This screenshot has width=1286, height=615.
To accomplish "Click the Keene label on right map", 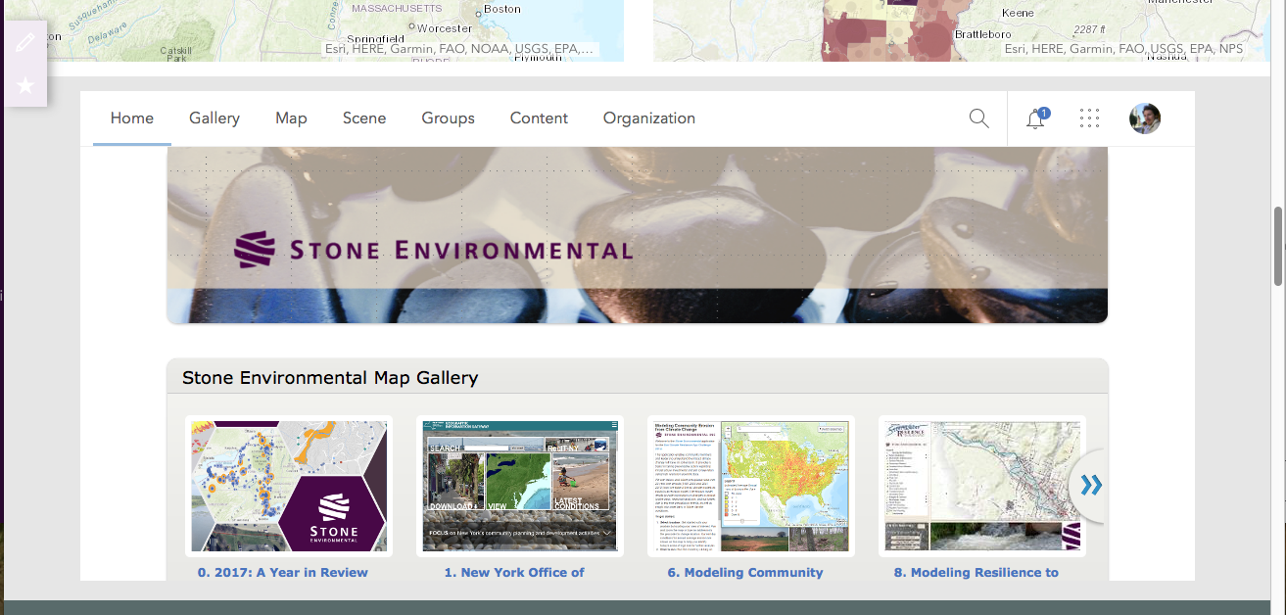I will [1018, 14].
